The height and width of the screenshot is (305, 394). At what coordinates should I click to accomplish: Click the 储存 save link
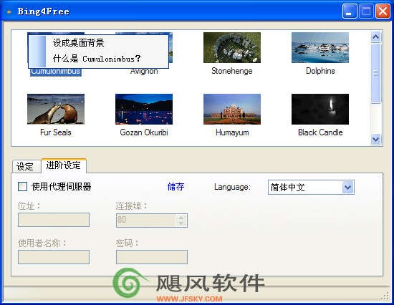click(176, 187)
